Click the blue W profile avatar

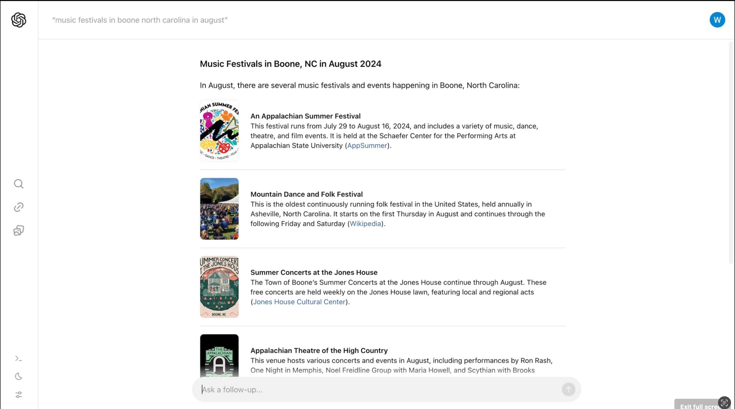(x=717, y=20)
